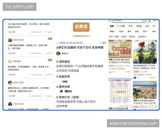Click post title ai梦幻打金搬砖 可线下交付
The width and height of the screenshot is (162, 130).
coord(80,48)
